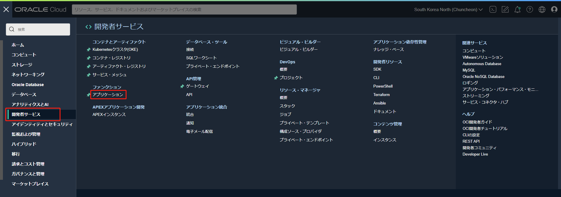
Task: Toggle pin icon beside DevOps プロジェクト
Action: (x=276, y=78)
